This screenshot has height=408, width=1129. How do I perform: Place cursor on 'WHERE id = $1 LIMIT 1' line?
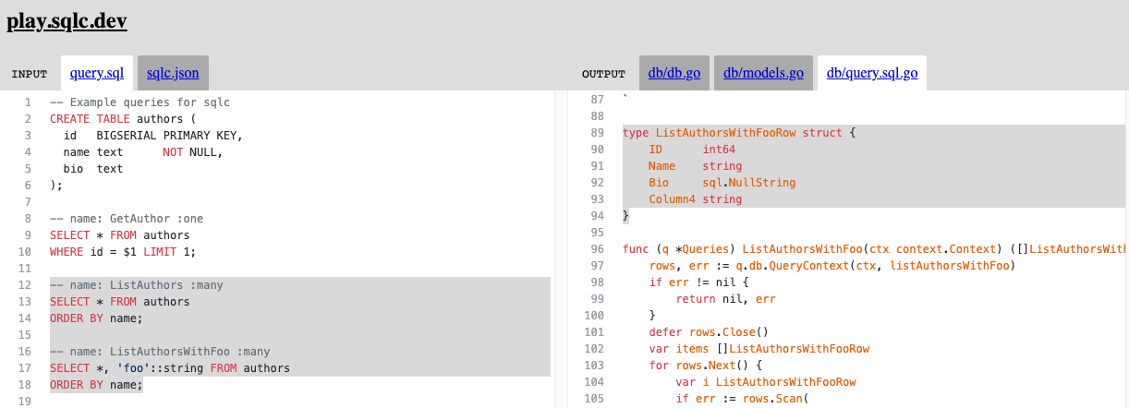click(123, 252)
